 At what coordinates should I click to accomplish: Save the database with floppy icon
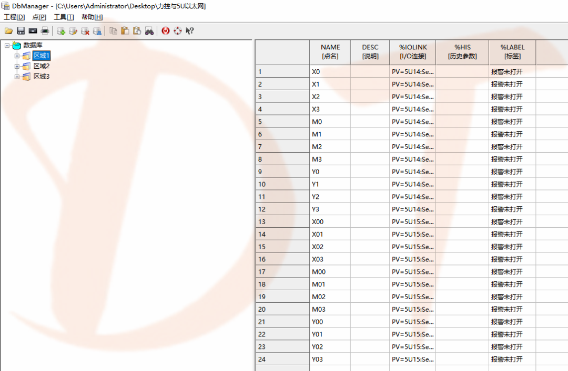(x=21, y=31)
